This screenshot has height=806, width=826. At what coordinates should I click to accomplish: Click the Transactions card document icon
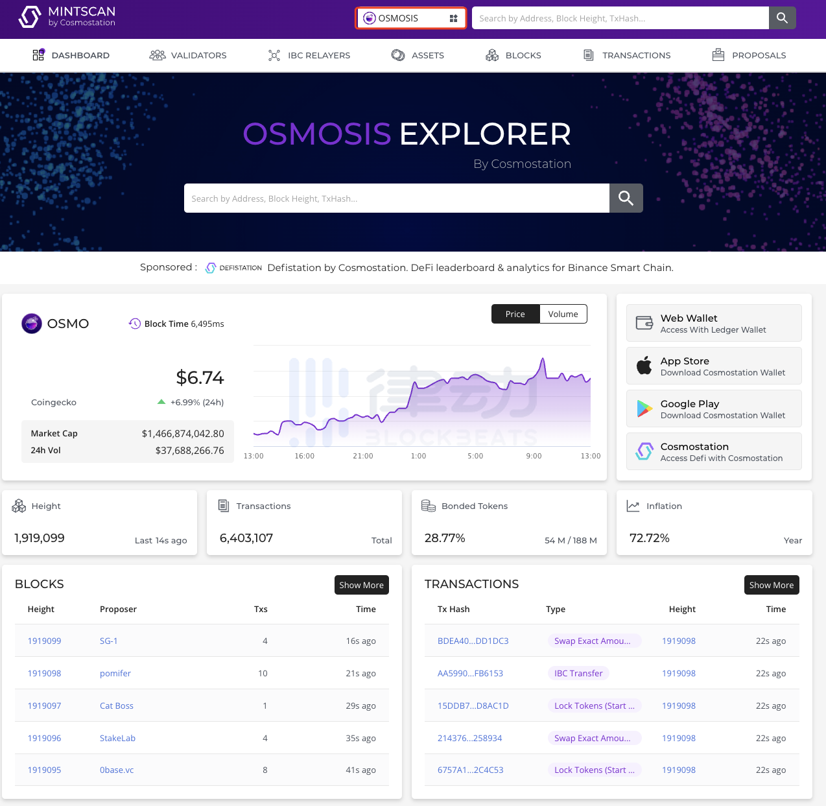[224, 506]
